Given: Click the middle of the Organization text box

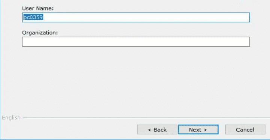Looking at the screenshot, I should click(136, 42).
